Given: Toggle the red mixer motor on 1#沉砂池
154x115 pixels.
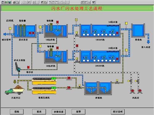Looking at the screenshot, I should point(57,22).
